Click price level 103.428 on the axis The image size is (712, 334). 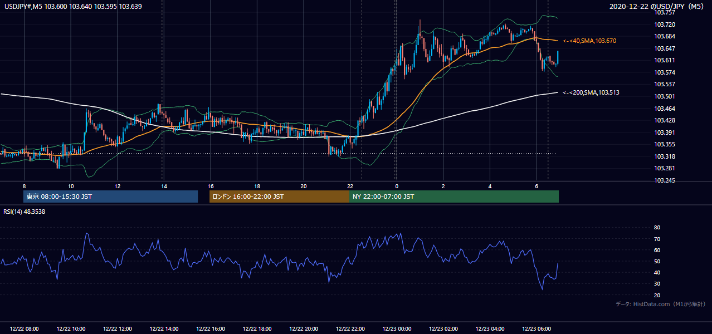click(664, 120)
